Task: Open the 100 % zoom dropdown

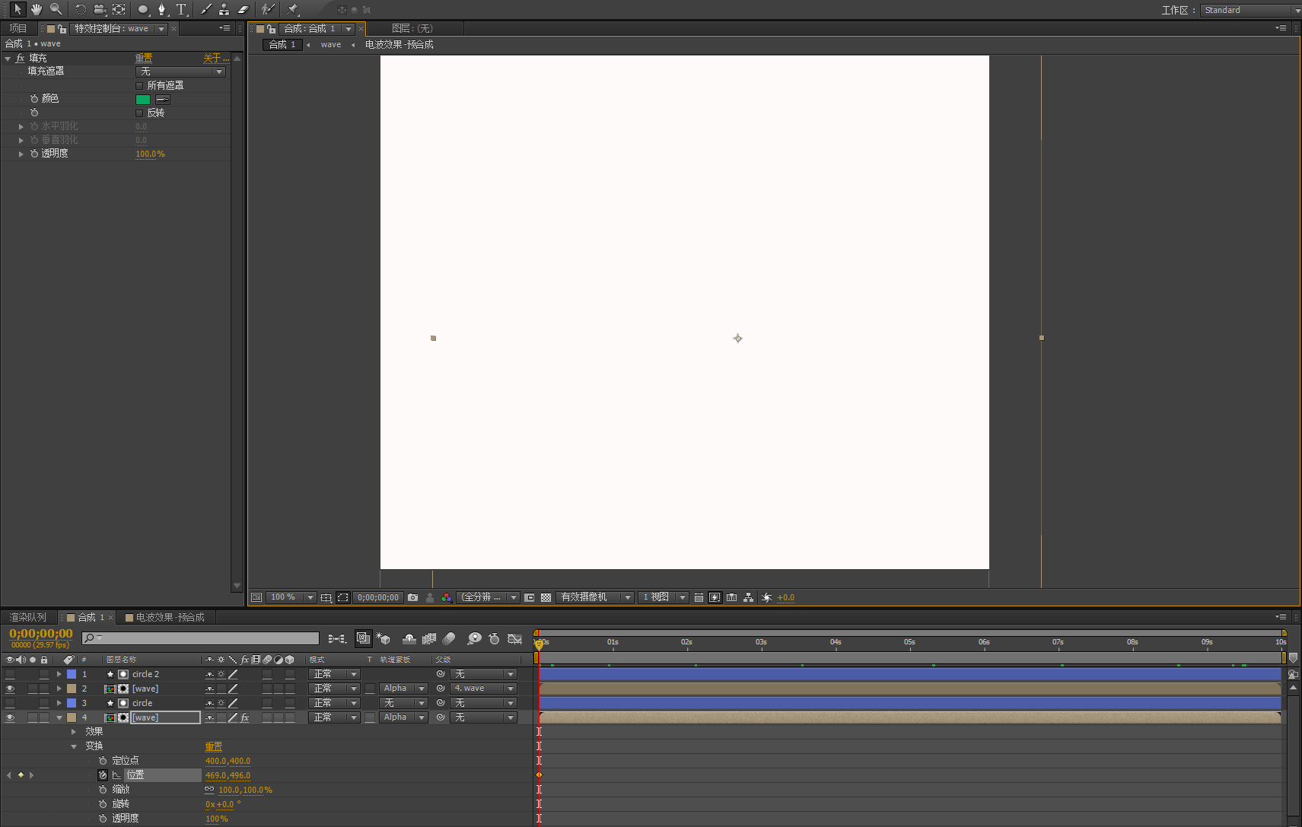Action: [x=292, y=597]
